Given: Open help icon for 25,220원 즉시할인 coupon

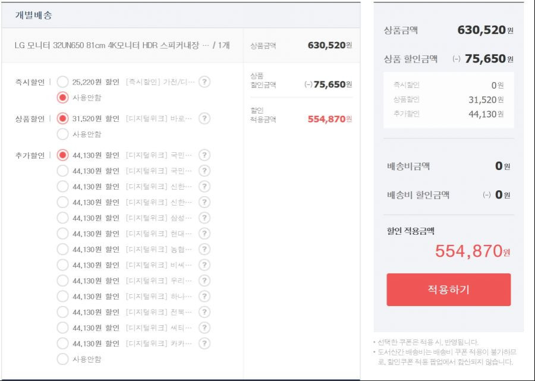Looking at the screenshot, I should pyautogui.click(x=204, y=82).
